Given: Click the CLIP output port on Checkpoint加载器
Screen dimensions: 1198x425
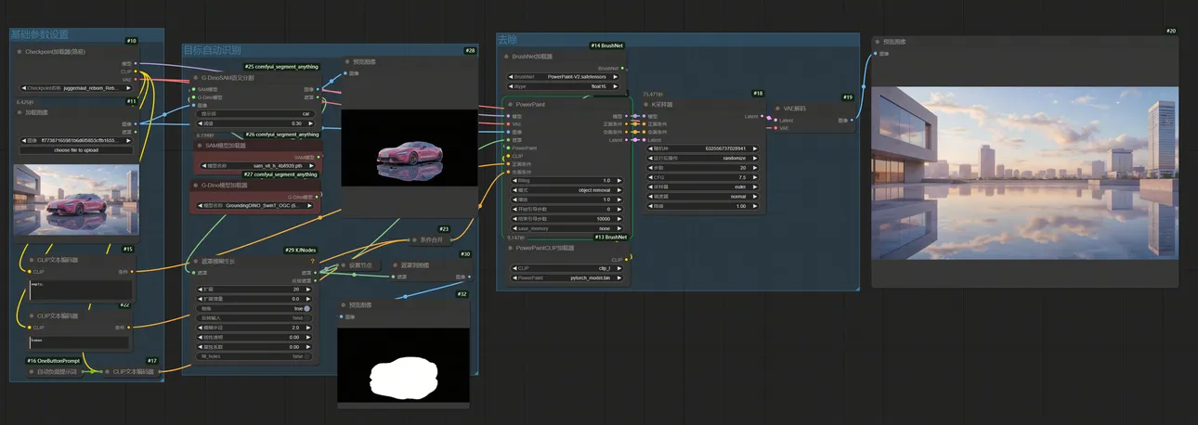Looking at the screenshot, I should [137, 71].
